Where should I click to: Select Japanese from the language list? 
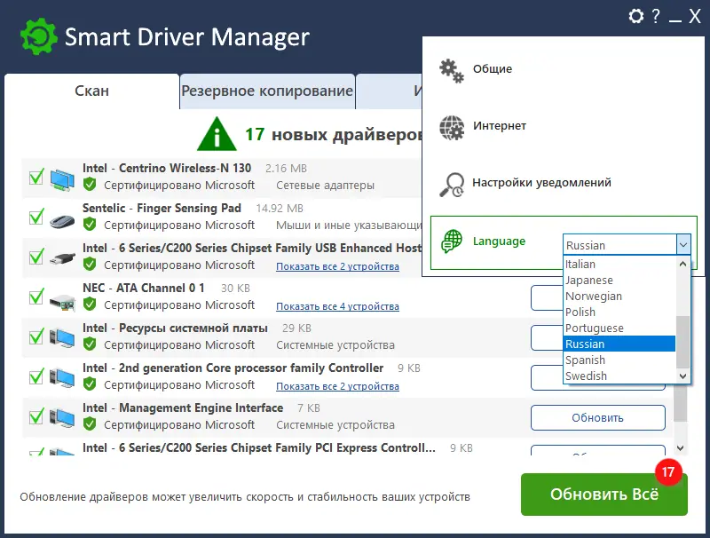click(x=589, y=281)
